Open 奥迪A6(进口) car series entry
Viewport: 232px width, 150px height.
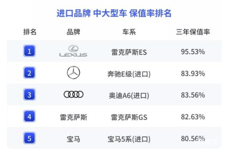tap(129, 95)
